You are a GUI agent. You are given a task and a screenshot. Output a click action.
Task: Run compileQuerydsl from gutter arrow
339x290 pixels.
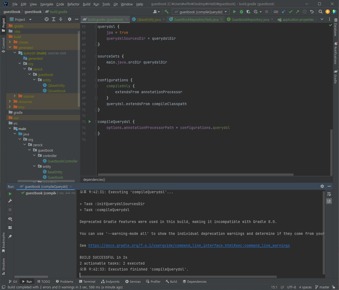point(90,122)
